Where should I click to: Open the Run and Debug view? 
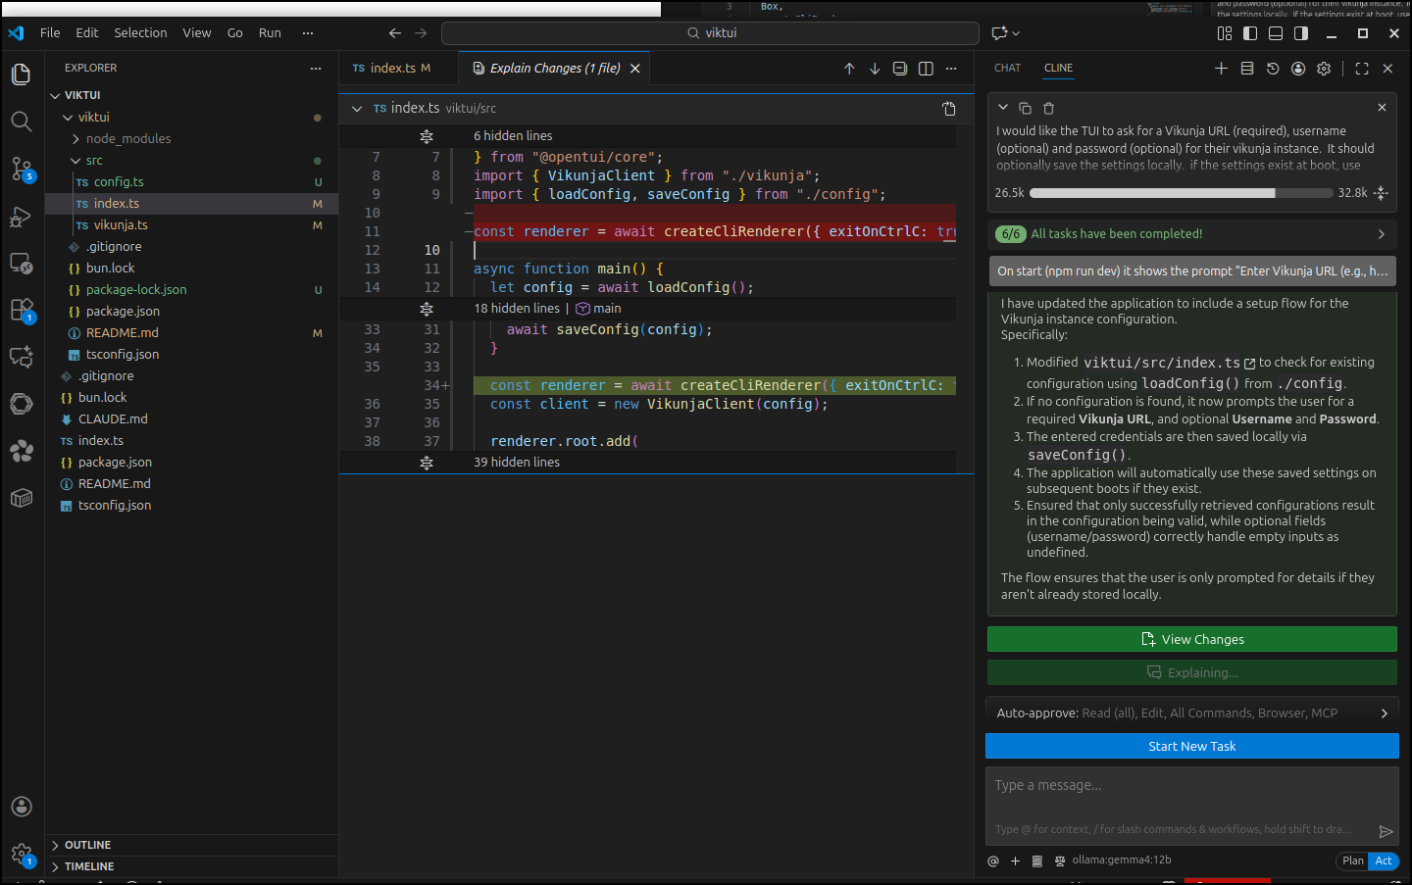(21, 217)
